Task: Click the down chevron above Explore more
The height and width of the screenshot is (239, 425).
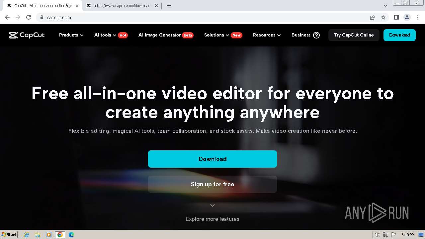Action: (x=212, y=205)
